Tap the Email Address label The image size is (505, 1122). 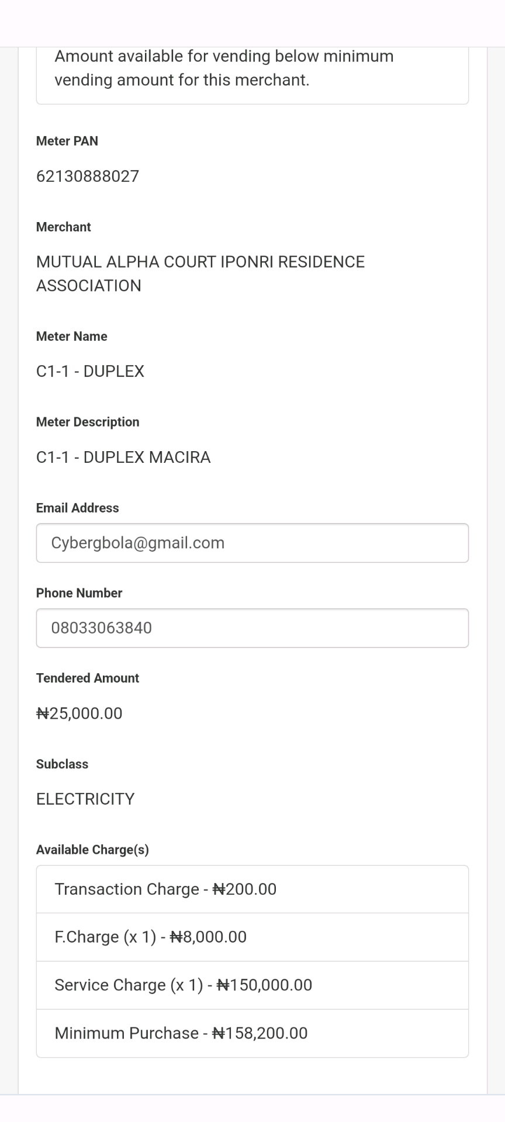pyautogui.click(x=77, y=508)
